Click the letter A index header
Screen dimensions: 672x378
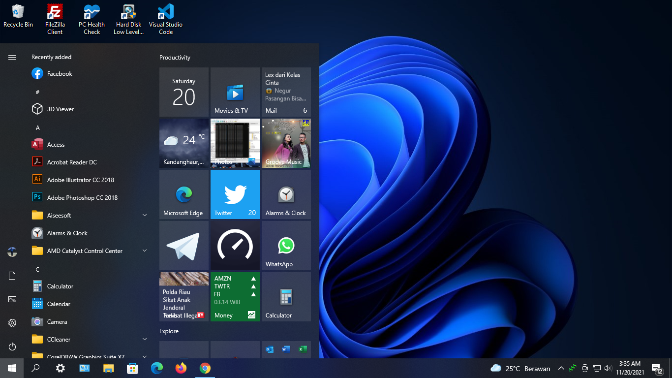(37, 128)
